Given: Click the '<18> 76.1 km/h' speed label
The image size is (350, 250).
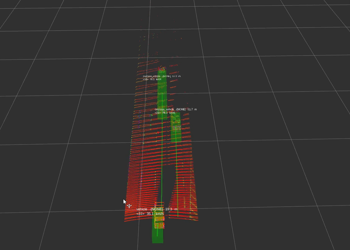Looking at the screenshot, I should point(153,79).
